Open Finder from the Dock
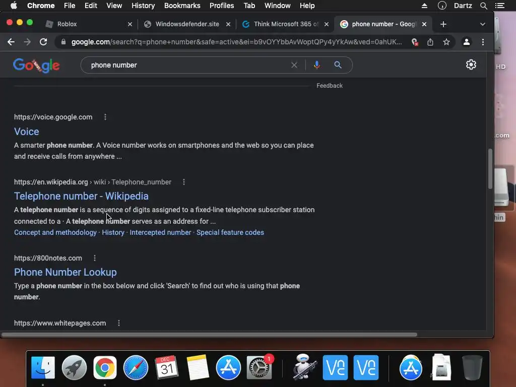The height and width of the screenshot is (387, 516). 43,367
